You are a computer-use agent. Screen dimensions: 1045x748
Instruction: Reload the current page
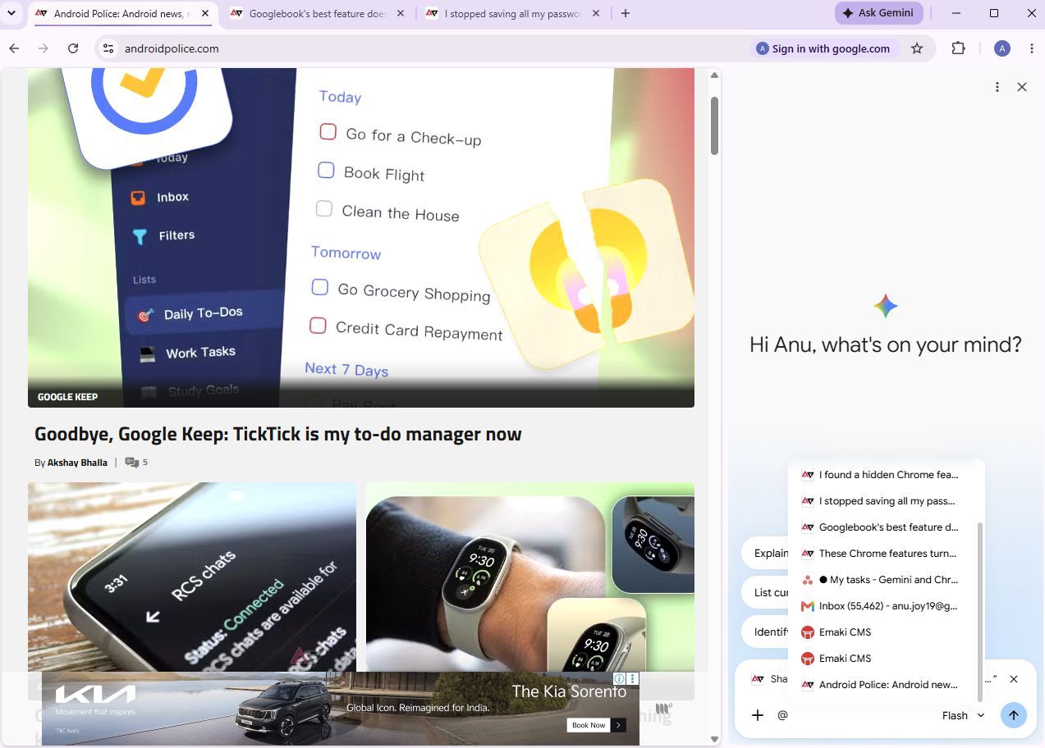coord(73,48)
